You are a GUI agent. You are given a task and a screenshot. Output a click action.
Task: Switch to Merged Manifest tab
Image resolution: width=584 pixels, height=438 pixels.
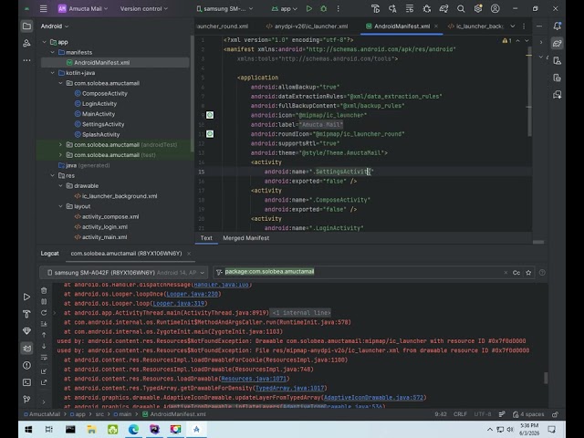coord(245,238)
